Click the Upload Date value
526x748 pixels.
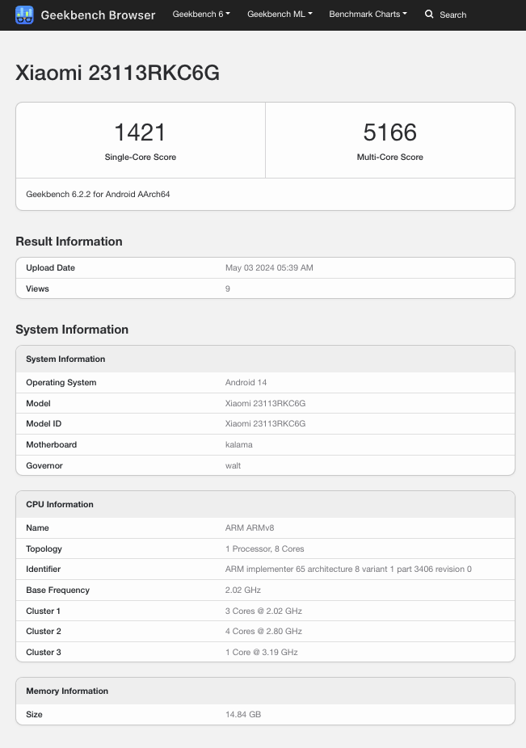coord(269,267)
